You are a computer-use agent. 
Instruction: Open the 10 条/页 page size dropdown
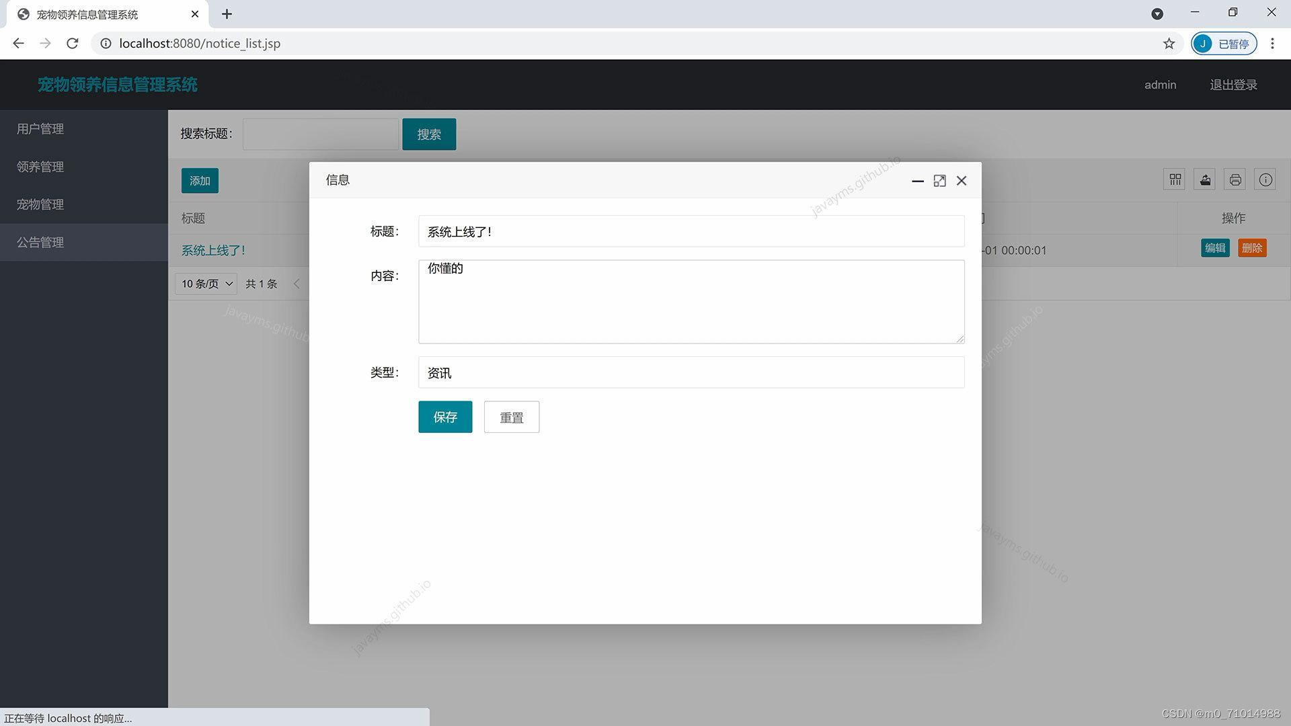206,284
